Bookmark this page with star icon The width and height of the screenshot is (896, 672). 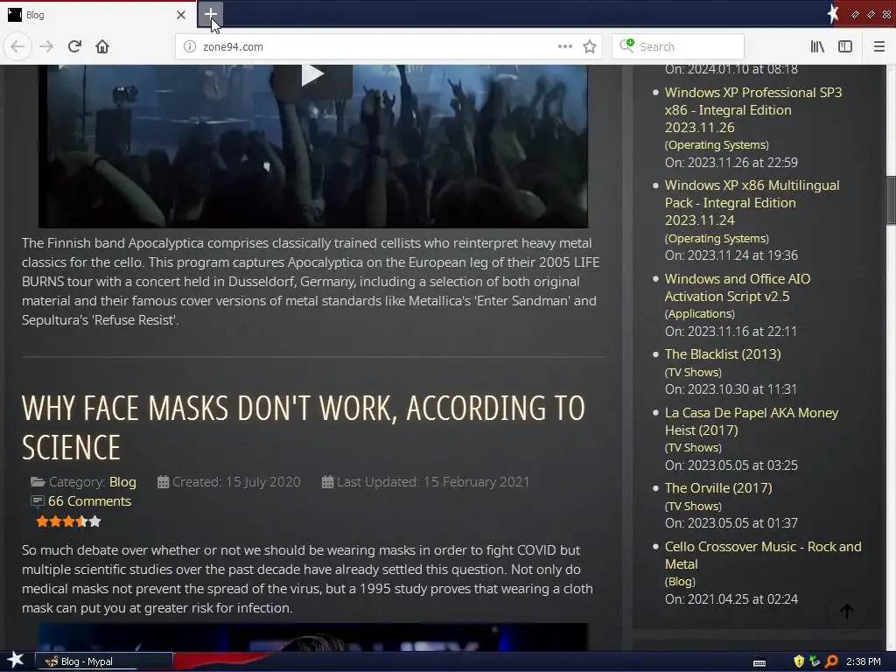tap(590, 46)
